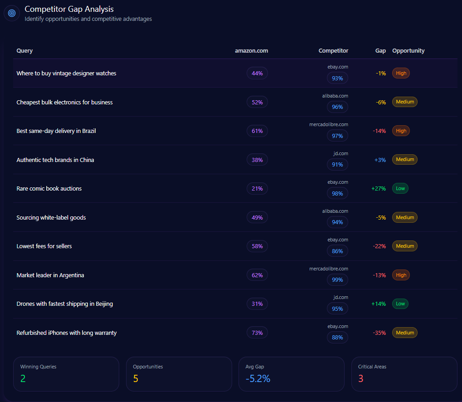The height and width of the screenshot is (402, 462).
Task: Select the 'Where to buy vintage designer watches' query
Action: [66, 74]
